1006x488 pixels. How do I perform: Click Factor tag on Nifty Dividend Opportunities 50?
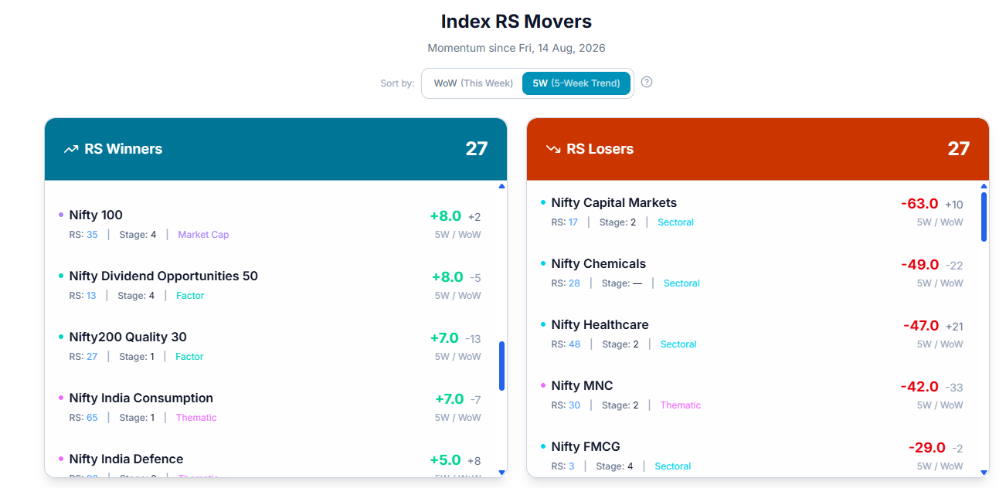coord(190,296)
